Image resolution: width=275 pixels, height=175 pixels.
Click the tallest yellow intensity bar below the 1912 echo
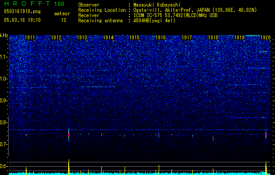click(69, 167)
